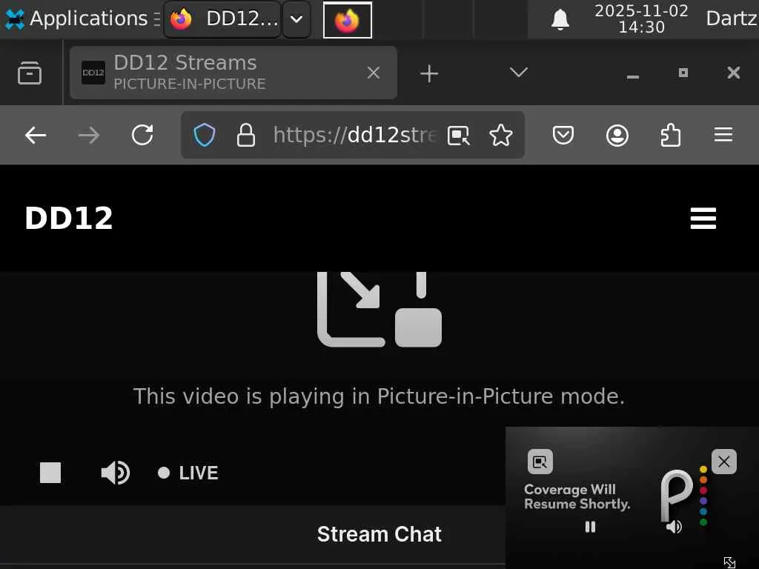Select the DD12 Firefox taskbar window button
Viewport: 759px width, 569px height.
pos(222,19)
